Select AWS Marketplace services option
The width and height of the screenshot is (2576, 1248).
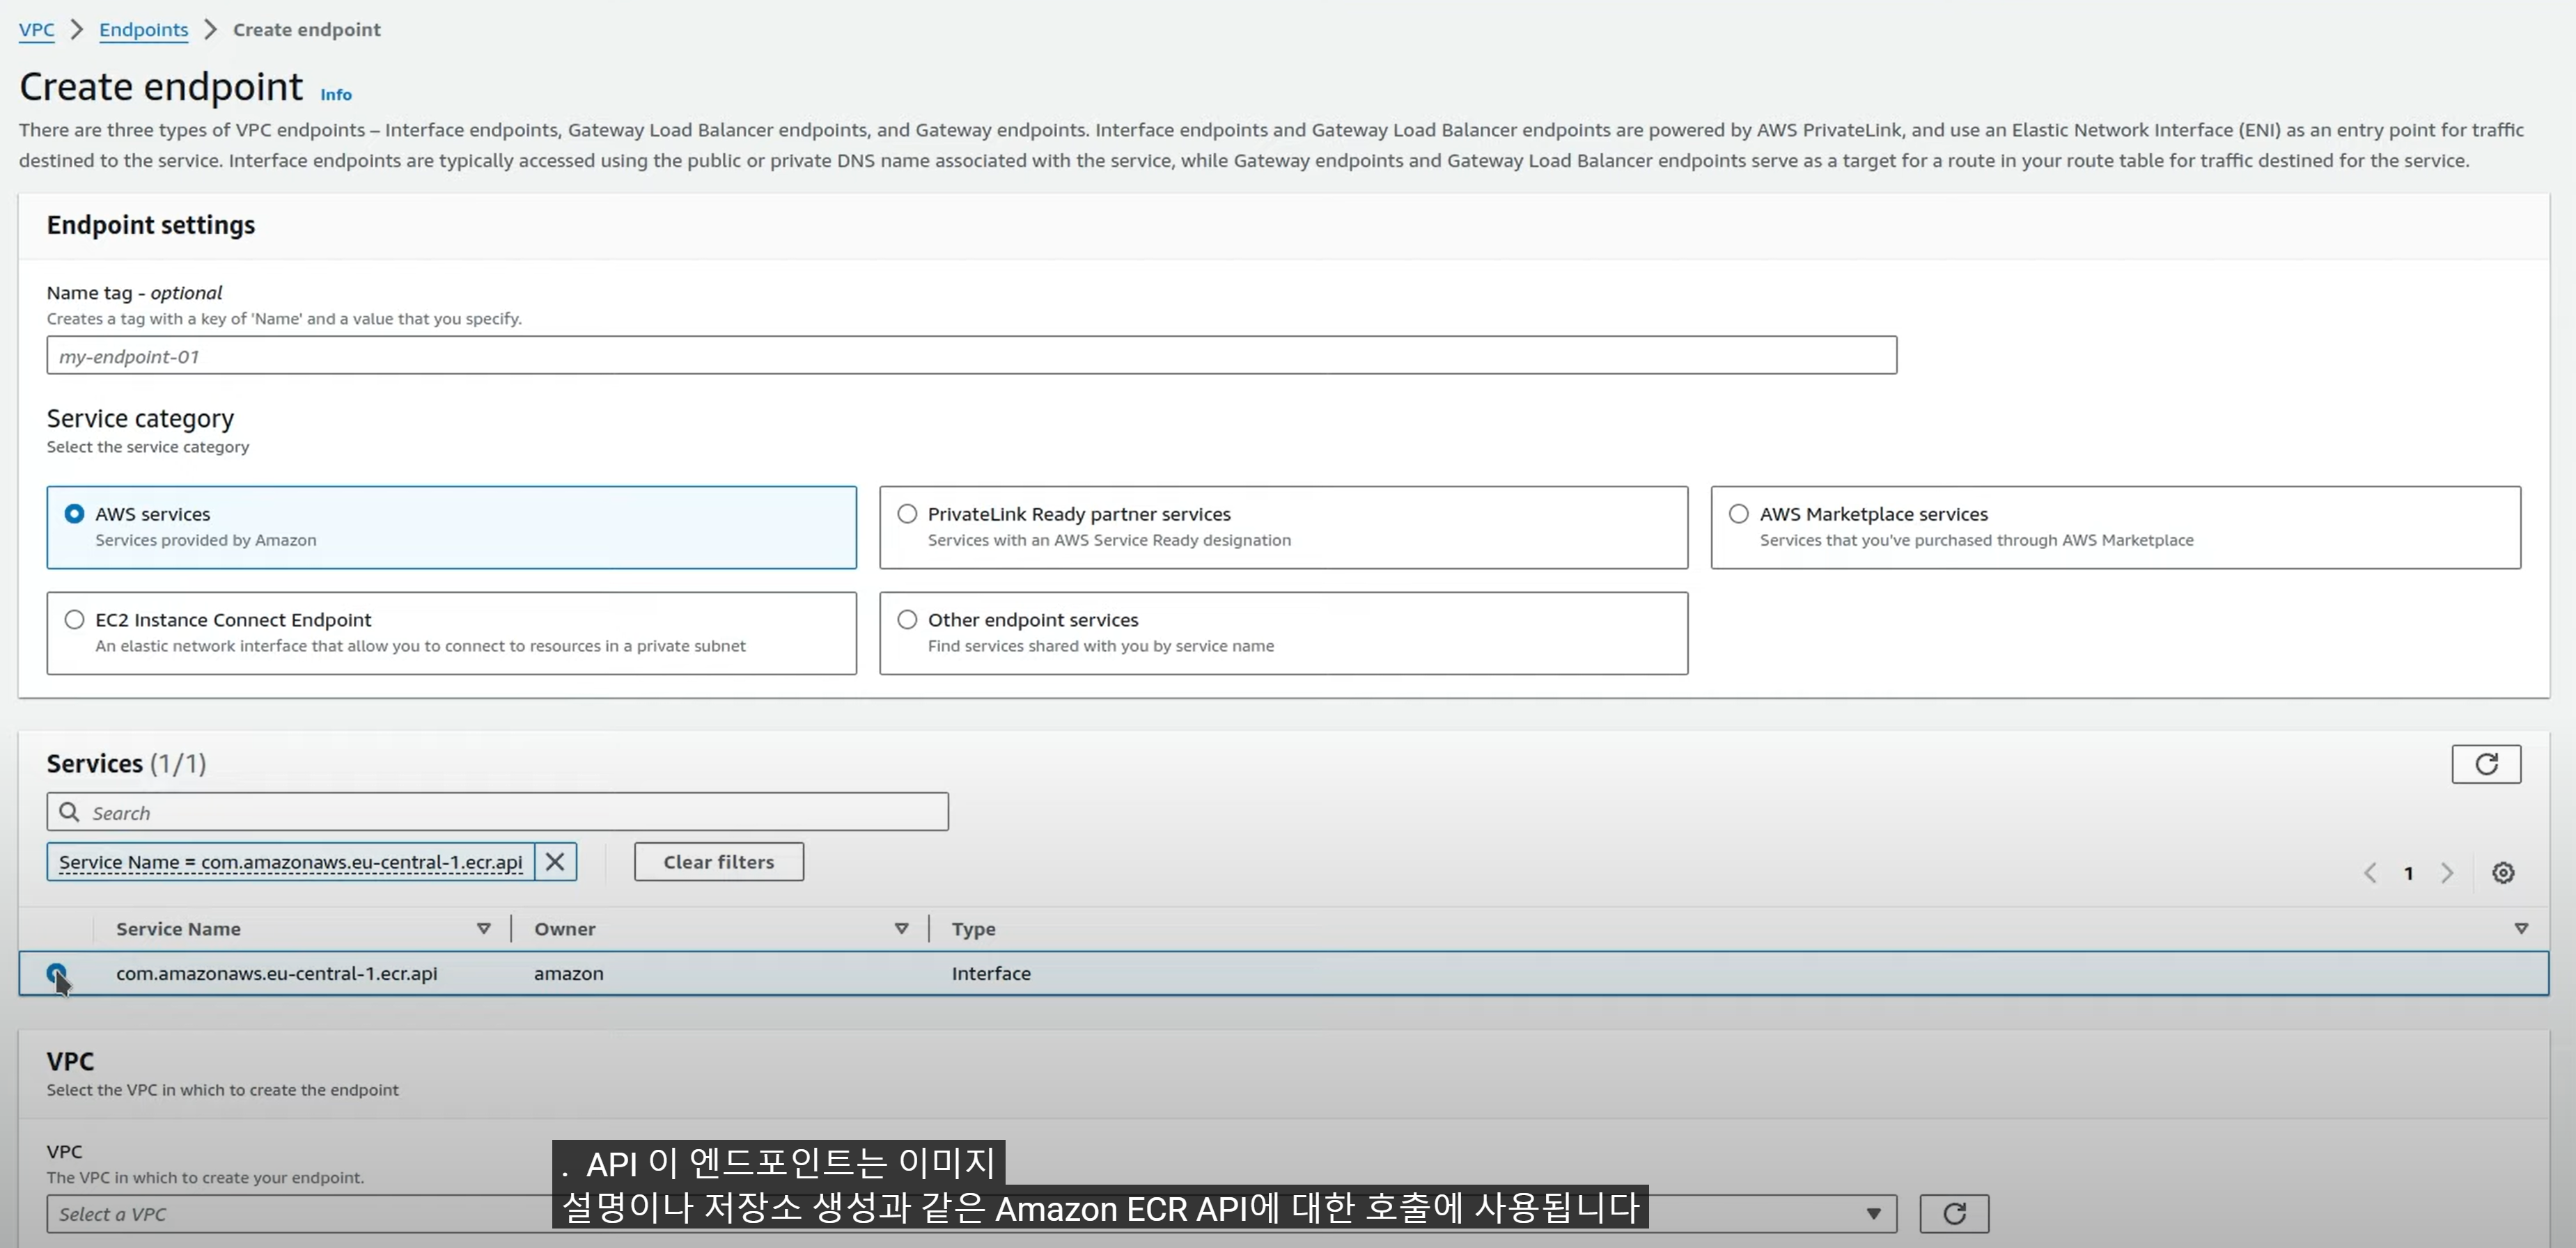[x=1739, y=514]
